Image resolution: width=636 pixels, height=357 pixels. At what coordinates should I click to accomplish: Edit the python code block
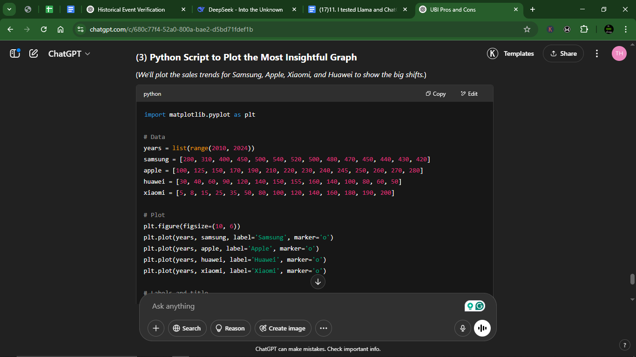469,94
